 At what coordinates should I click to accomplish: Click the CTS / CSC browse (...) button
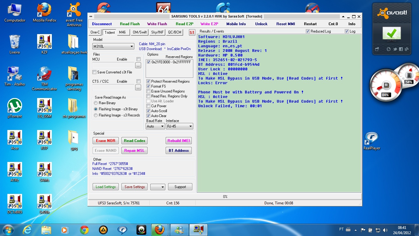[138, 88]
